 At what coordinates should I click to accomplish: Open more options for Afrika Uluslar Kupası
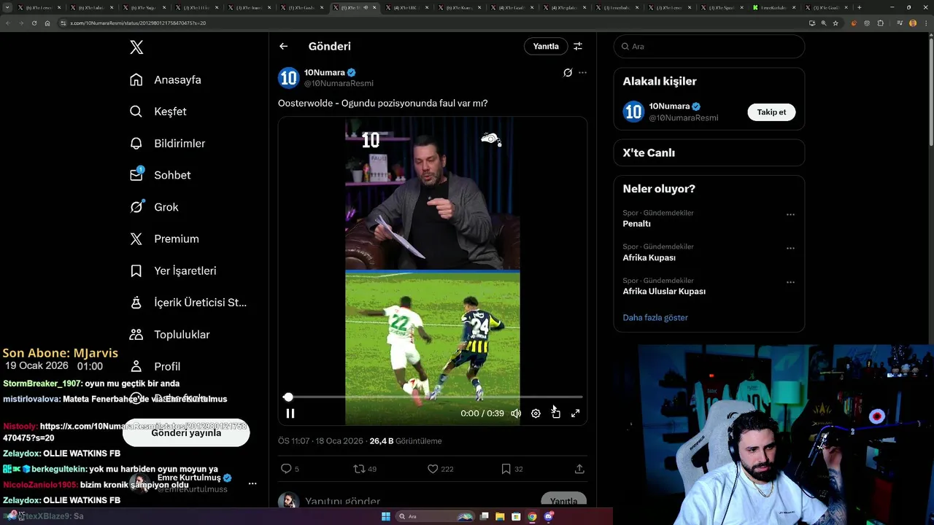[x=790, y=282]
